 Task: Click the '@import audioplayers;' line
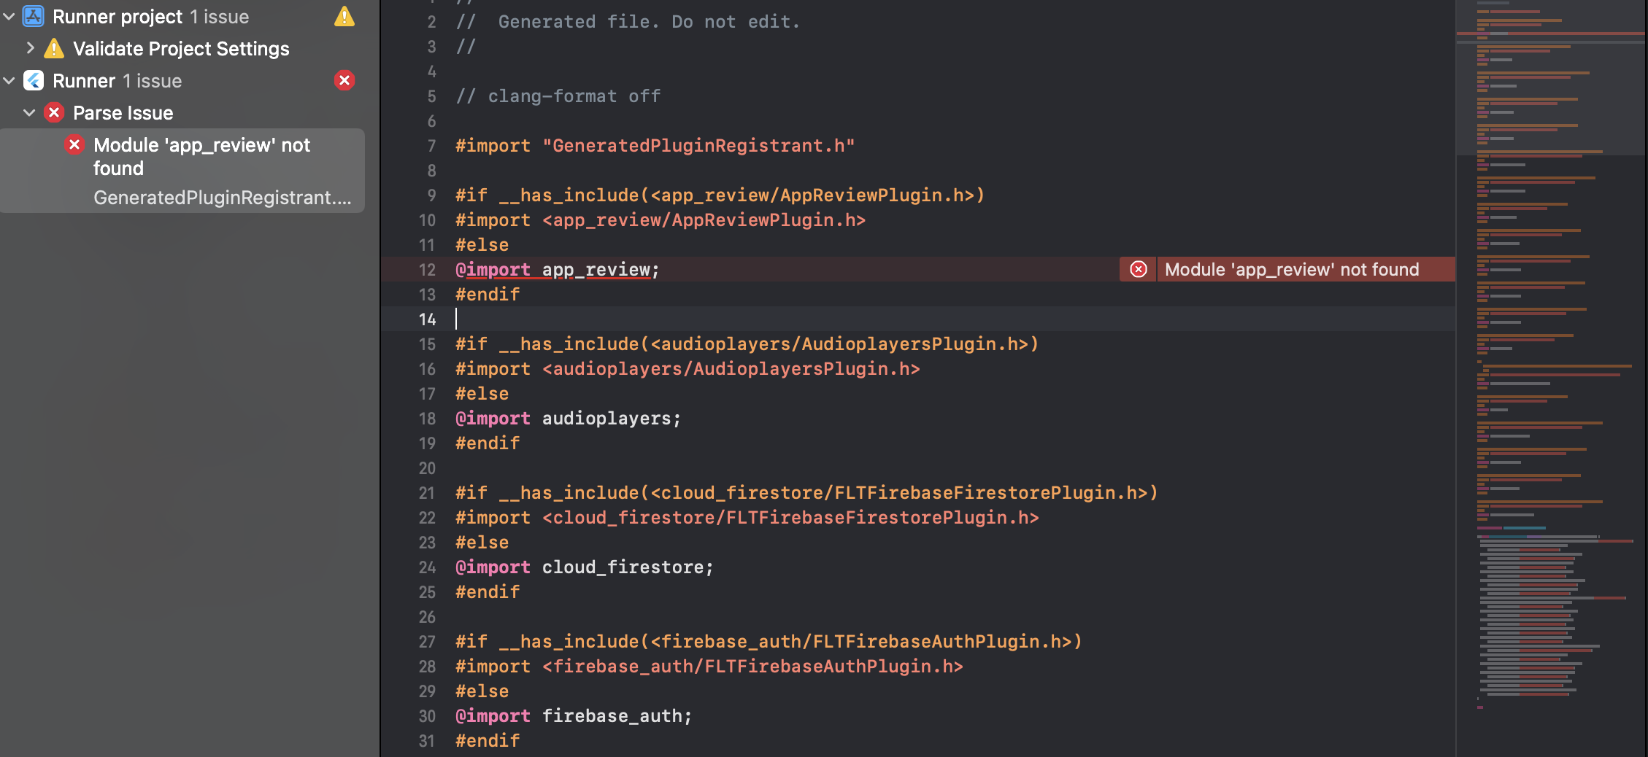point(569,419)
